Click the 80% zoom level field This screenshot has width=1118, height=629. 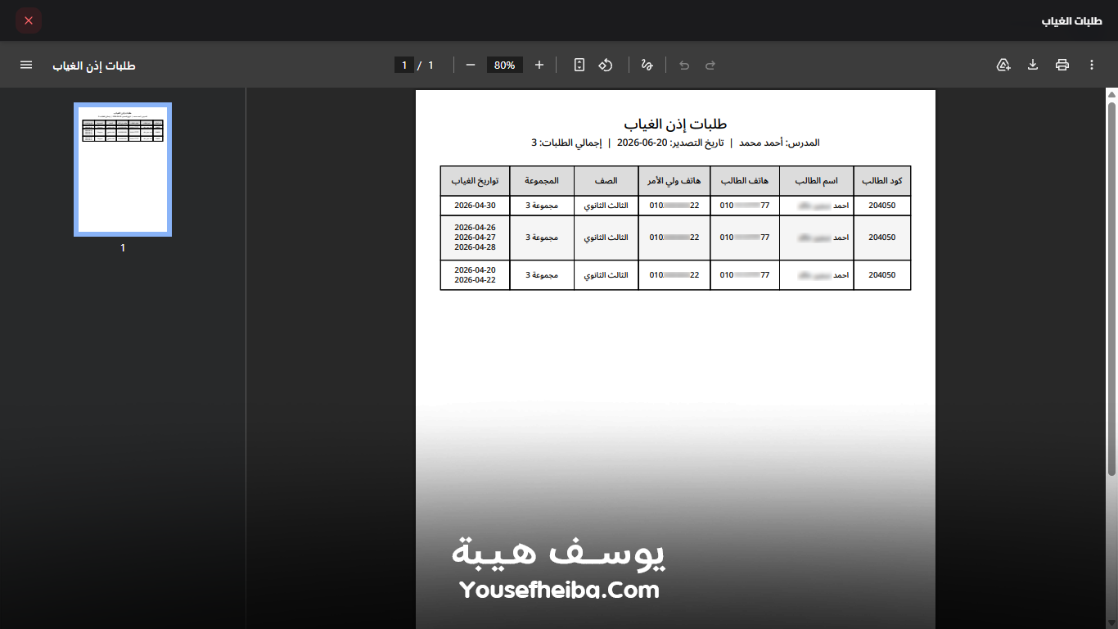[x=505, y=65]
